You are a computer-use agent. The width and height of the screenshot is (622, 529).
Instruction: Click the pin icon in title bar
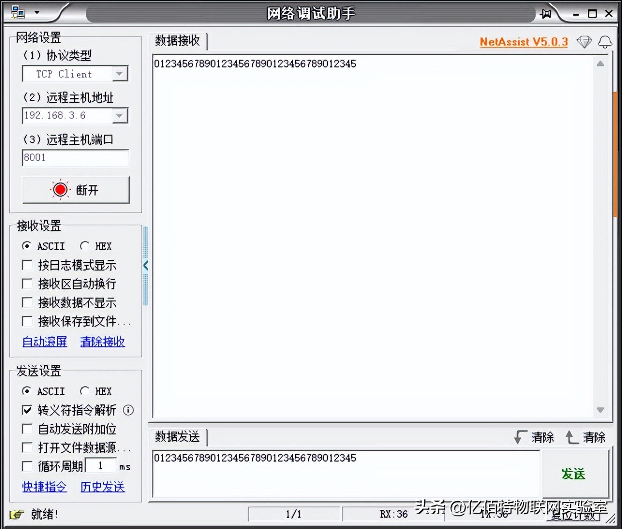point(546,14)
